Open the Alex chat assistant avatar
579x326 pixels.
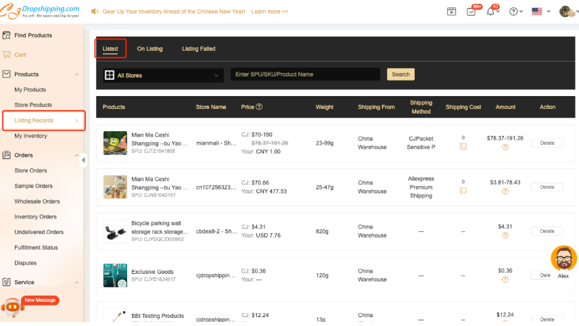(x=563, y=258)
